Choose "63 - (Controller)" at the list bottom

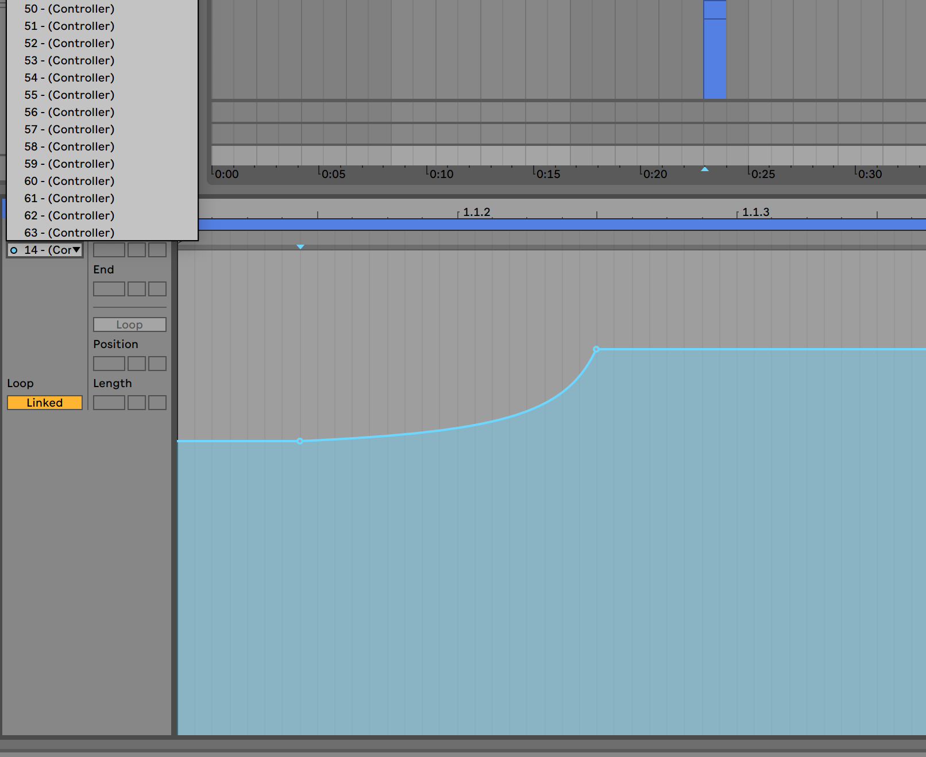[69, 233]
